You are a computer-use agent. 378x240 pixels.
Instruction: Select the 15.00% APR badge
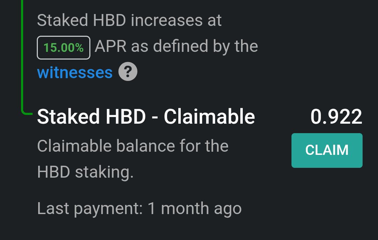click(x=64, y=48)
